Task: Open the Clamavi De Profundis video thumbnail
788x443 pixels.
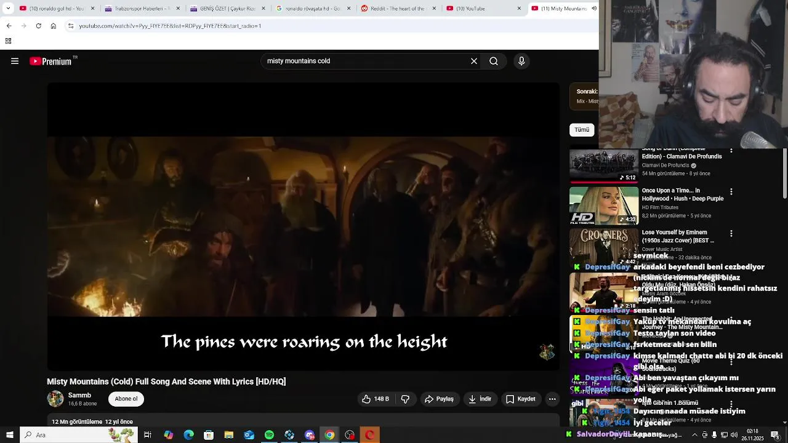Action: (604, 166)
